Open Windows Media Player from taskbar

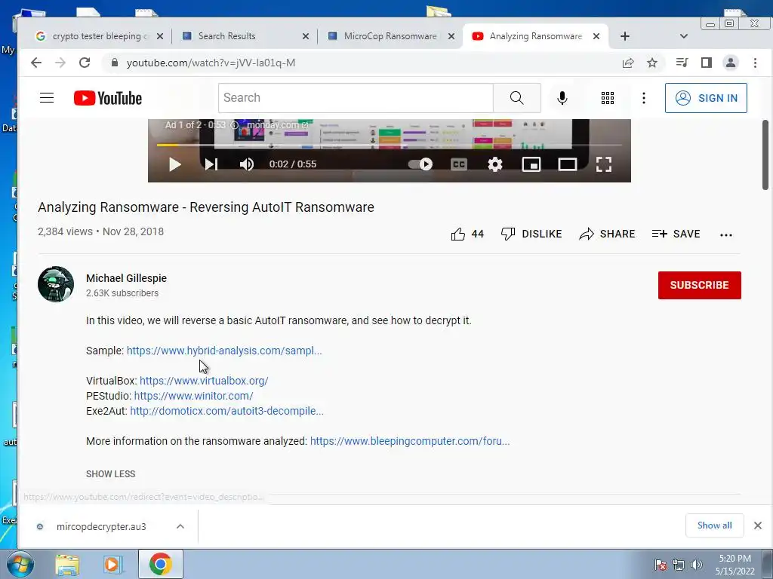[112, 564]
